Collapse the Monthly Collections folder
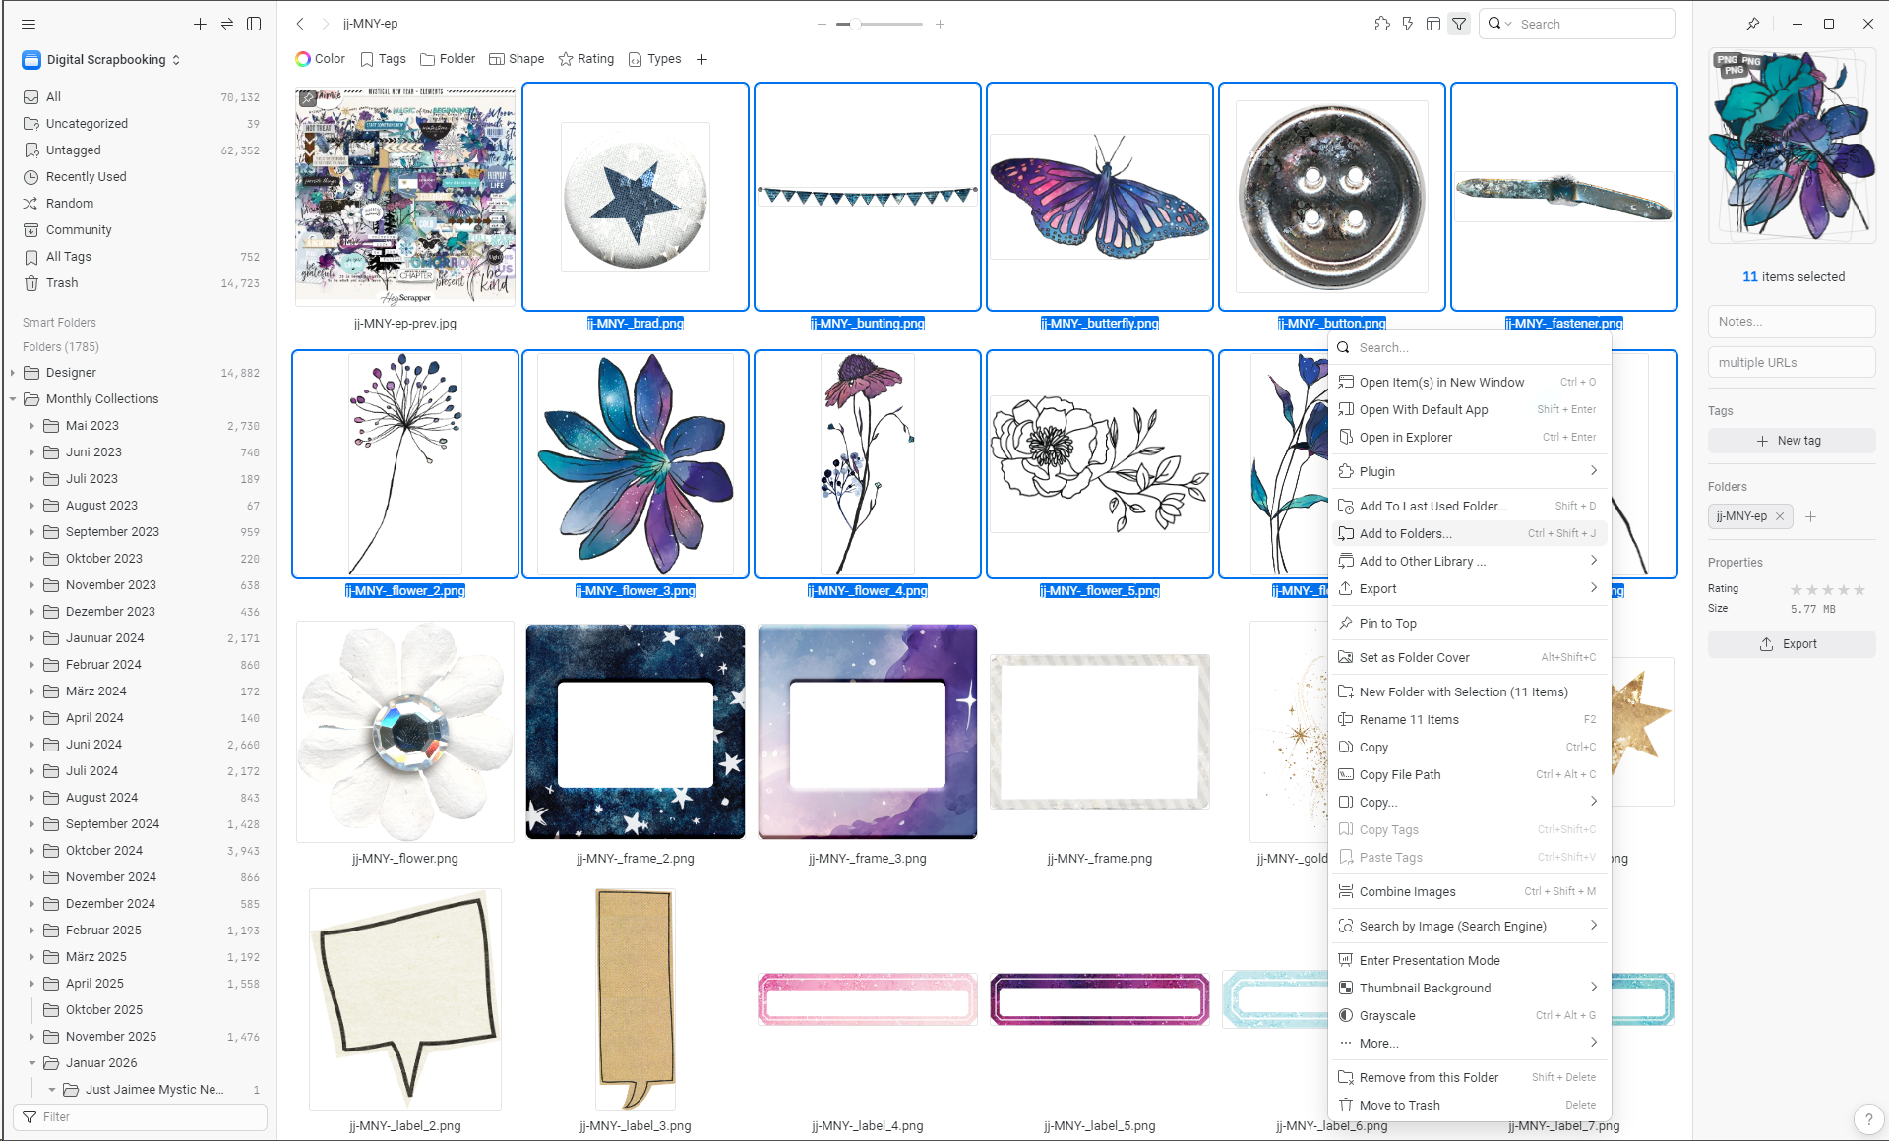 13,399
